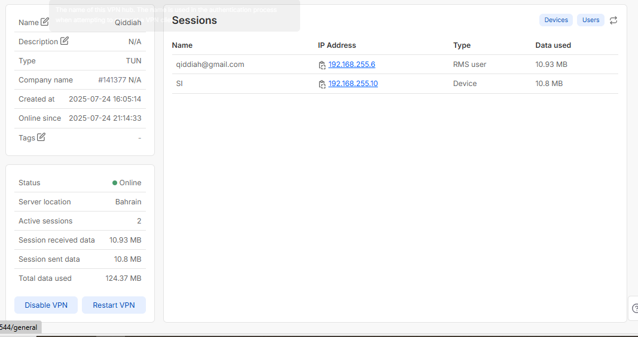Open the 192.168.255.6 IP address link

[x=352, y=65]
